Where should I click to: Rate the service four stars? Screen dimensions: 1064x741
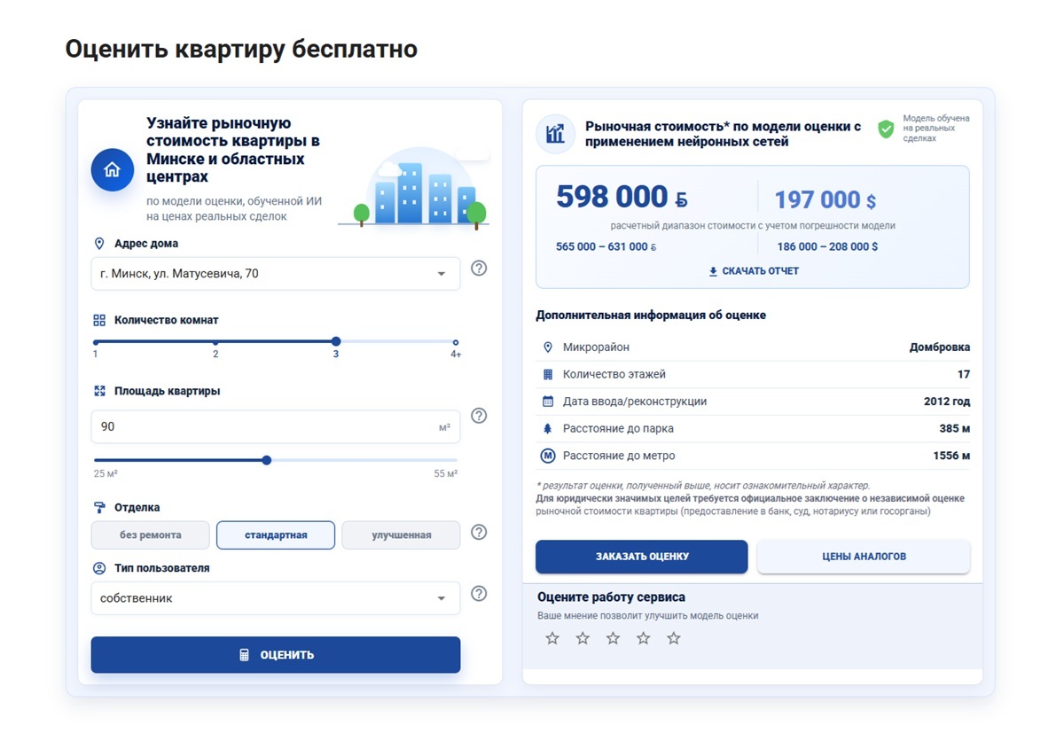[644, 638]
